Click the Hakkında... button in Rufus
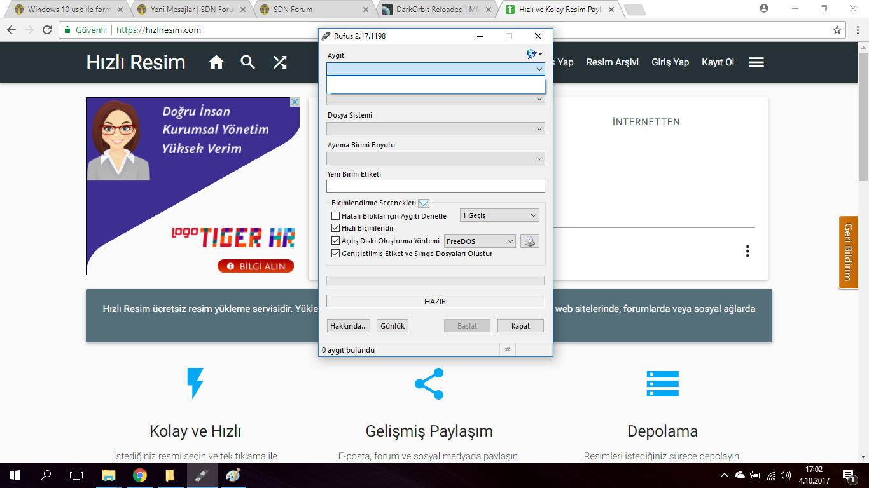 [x=349, y=326]
